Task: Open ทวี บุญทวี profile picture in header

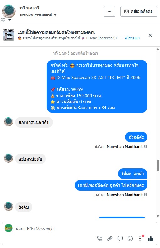Action: click(x=9, y=11)
